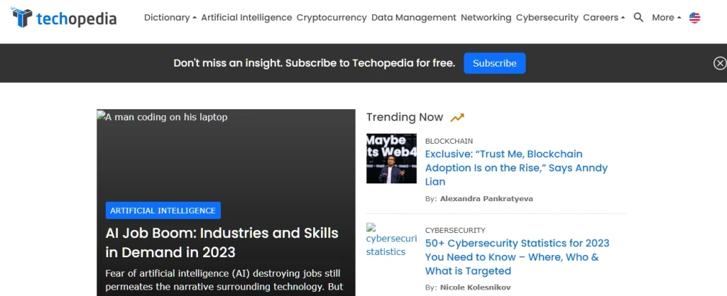The width and height of the screenshot is (727, 296).
Task: Open the Data Management section
Action: pyautogui.click(x=414, y=18)
